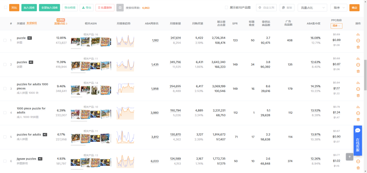Click 复制 copy button

click(x=287, y=8)
